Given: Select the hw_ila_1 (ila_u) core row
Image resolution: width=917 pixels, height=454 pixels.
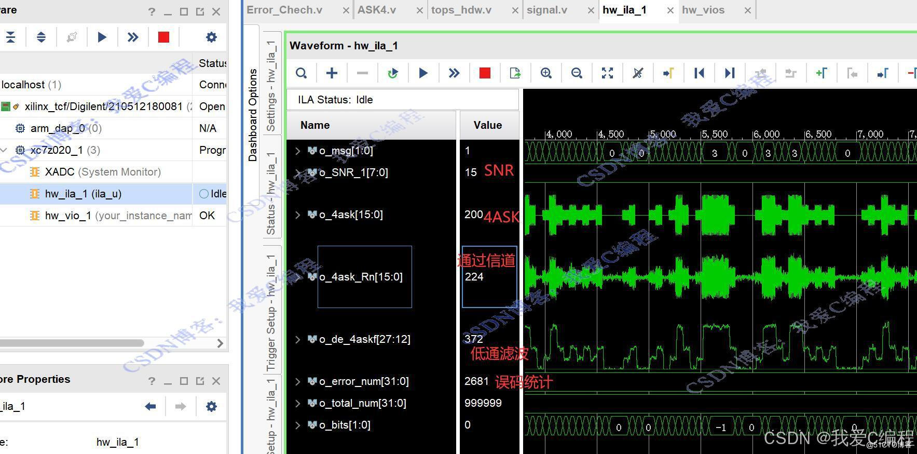Looking at the screenshot, I should [113, 194].
